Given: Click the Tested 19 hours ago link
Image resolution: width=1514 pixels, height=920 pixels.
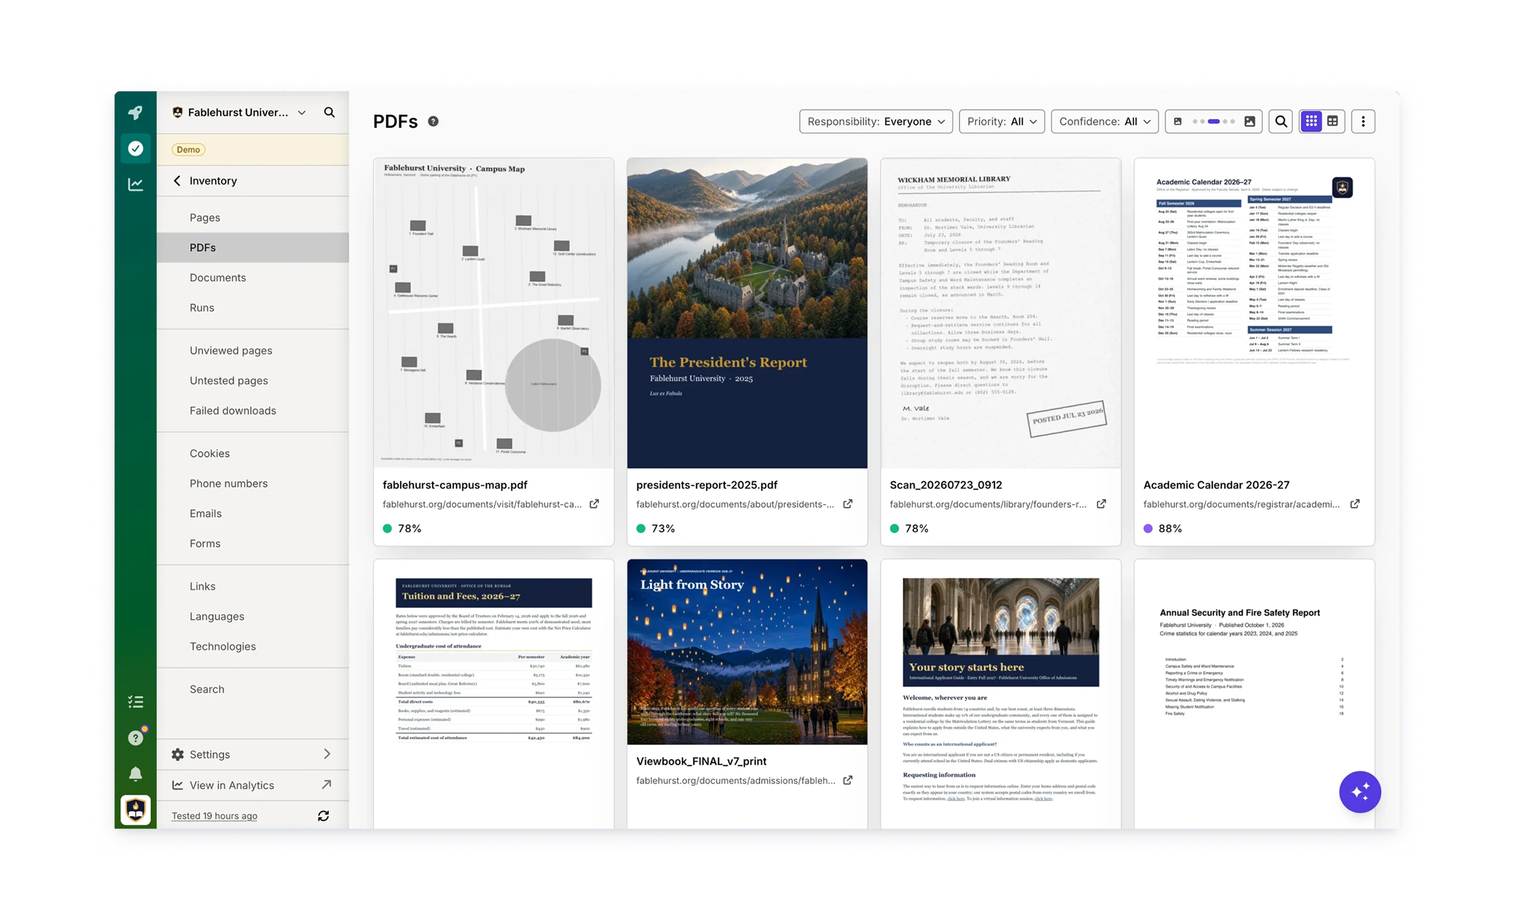Looking at the screenshot, I should tap(215, 816).
